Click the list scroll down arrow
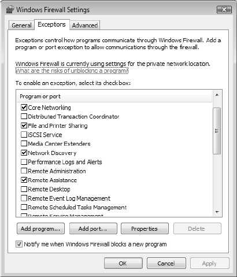The width and height of the screenshot is (237, 277). tap(217, 212)
